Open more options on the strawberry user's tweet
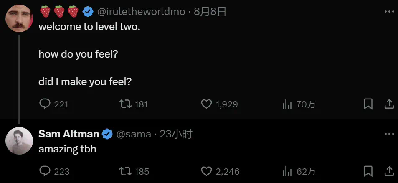This screenshot has height=183, width=398. point(389,12)
